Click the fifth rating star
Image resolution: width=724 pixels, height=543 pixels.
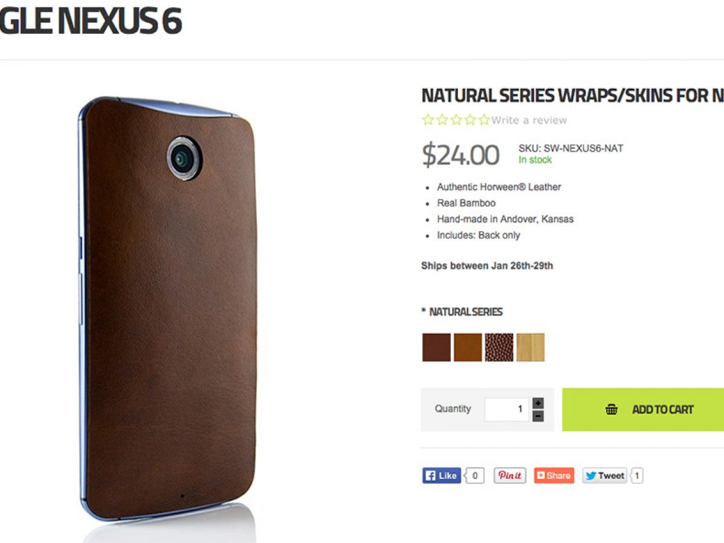point(484,120)
